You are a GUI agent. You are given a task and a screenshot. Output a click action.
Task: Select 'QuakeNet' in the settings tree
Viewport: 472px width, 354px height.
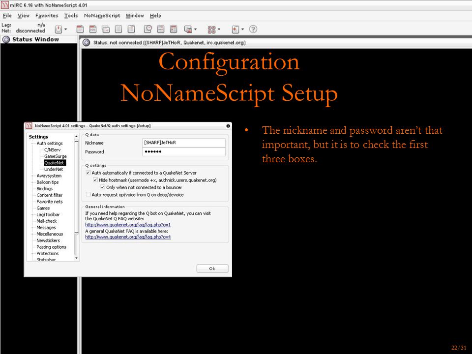pos(54,163)
